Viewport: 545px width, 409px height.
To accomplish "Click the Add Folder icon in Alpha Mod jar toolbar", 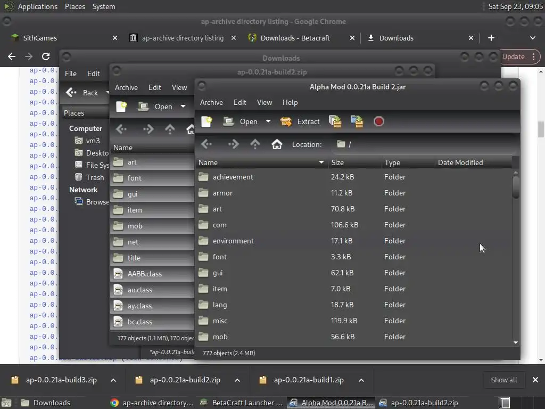I will tap(357, 122).
